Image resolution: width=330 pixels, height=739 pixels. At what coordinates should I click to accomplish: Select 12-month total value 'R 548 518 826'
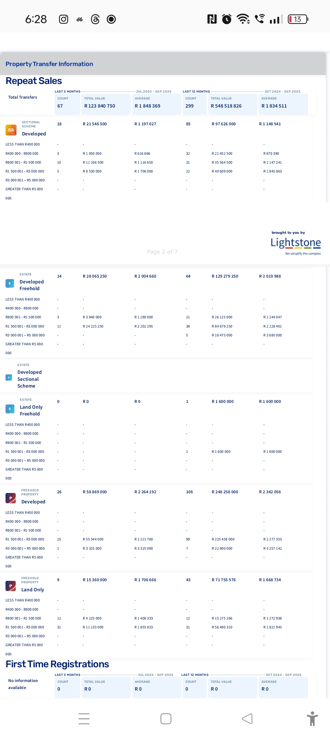226,106
